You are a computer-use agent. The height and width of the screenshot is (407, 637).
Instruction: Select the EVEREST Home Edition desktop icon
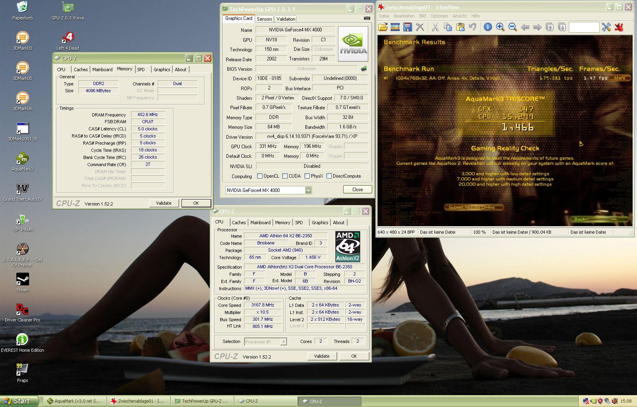coord(22,343)
